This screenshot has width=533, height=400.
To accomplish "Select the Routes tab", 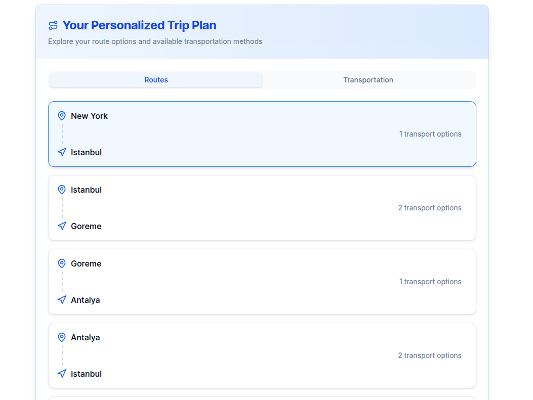I will pyautogui.click(x=156, y=80).
